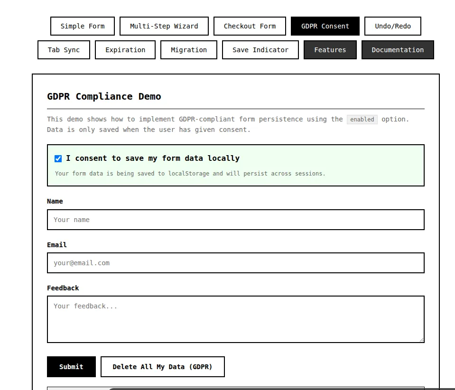
Task: Open the Documentation page
Action: tap(398, 50)
